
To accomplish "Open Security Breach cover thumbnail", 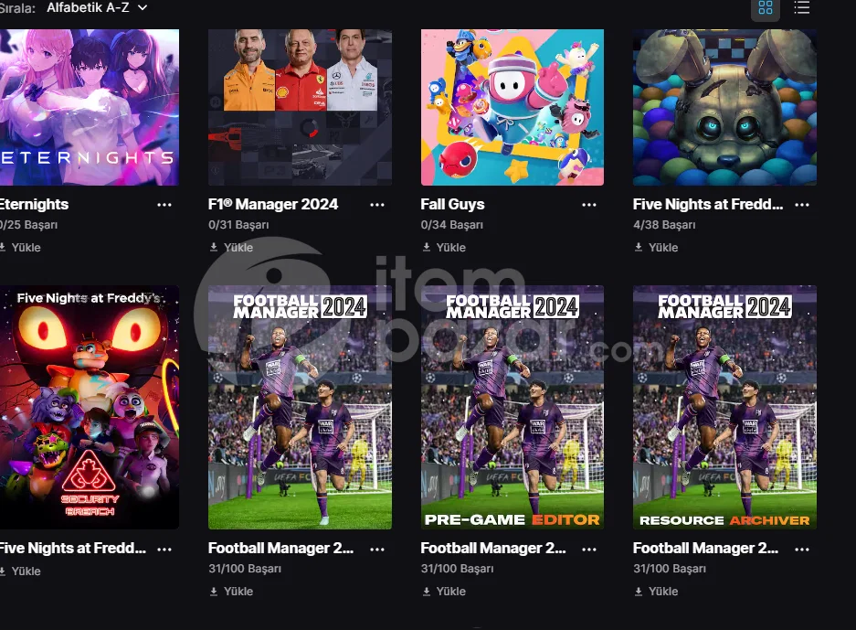I will point(89,407).
